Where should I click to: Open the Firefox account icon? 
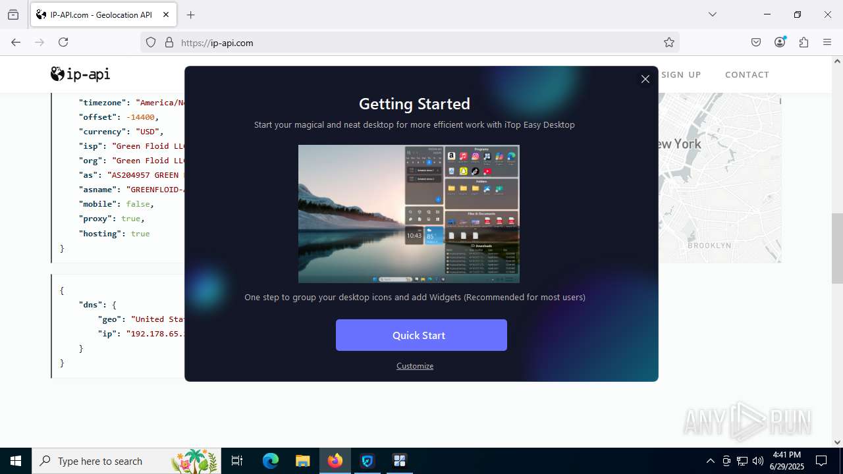click(780, 42)
